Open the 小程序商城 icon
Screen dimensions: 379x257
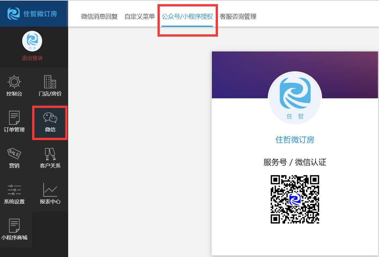tap(14, 226)
